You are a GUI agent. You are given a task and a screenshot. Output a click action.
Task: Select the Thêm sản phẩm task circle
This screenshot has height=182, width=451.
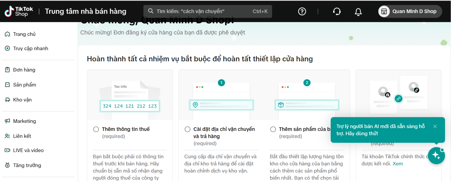tap(273, 129)
